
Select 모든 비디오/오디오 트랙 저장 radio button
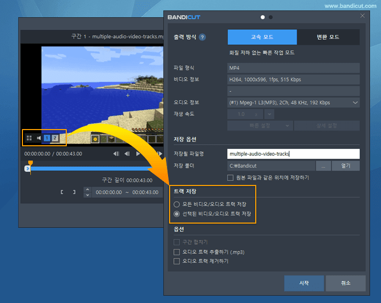click(176, 204)
